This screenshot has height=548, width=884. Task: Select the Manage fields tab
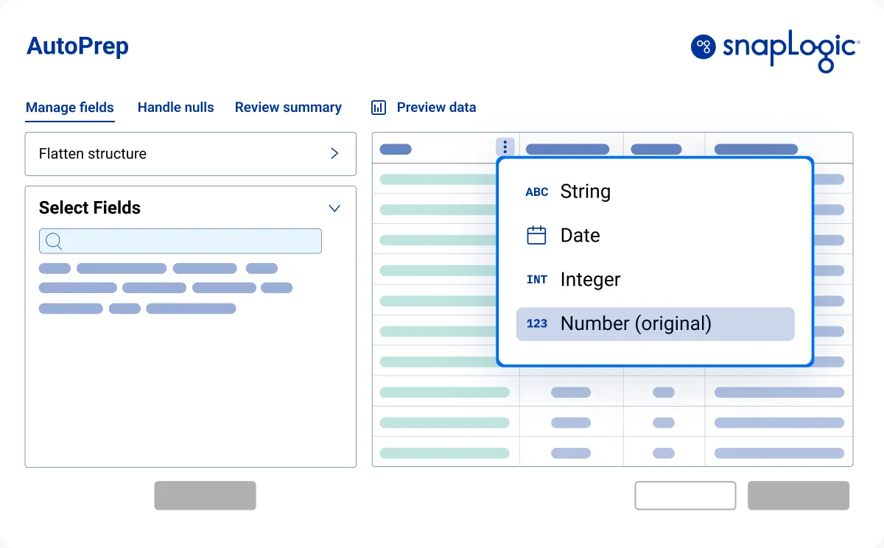[x=70, y=108]
